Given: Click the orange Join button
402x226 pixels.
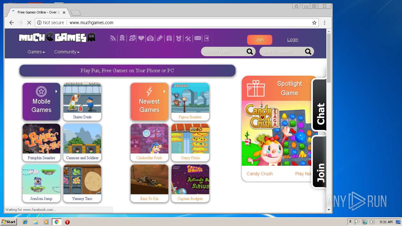Looking at the screenshot, I should point(260,40).
